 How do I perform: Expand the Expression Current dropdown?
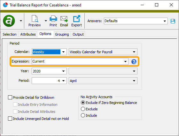click(80, 61)
